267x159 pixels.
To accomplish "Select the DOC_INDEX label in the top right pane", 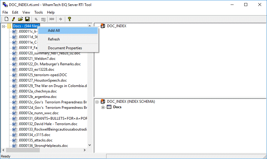I will click(117, 26).
